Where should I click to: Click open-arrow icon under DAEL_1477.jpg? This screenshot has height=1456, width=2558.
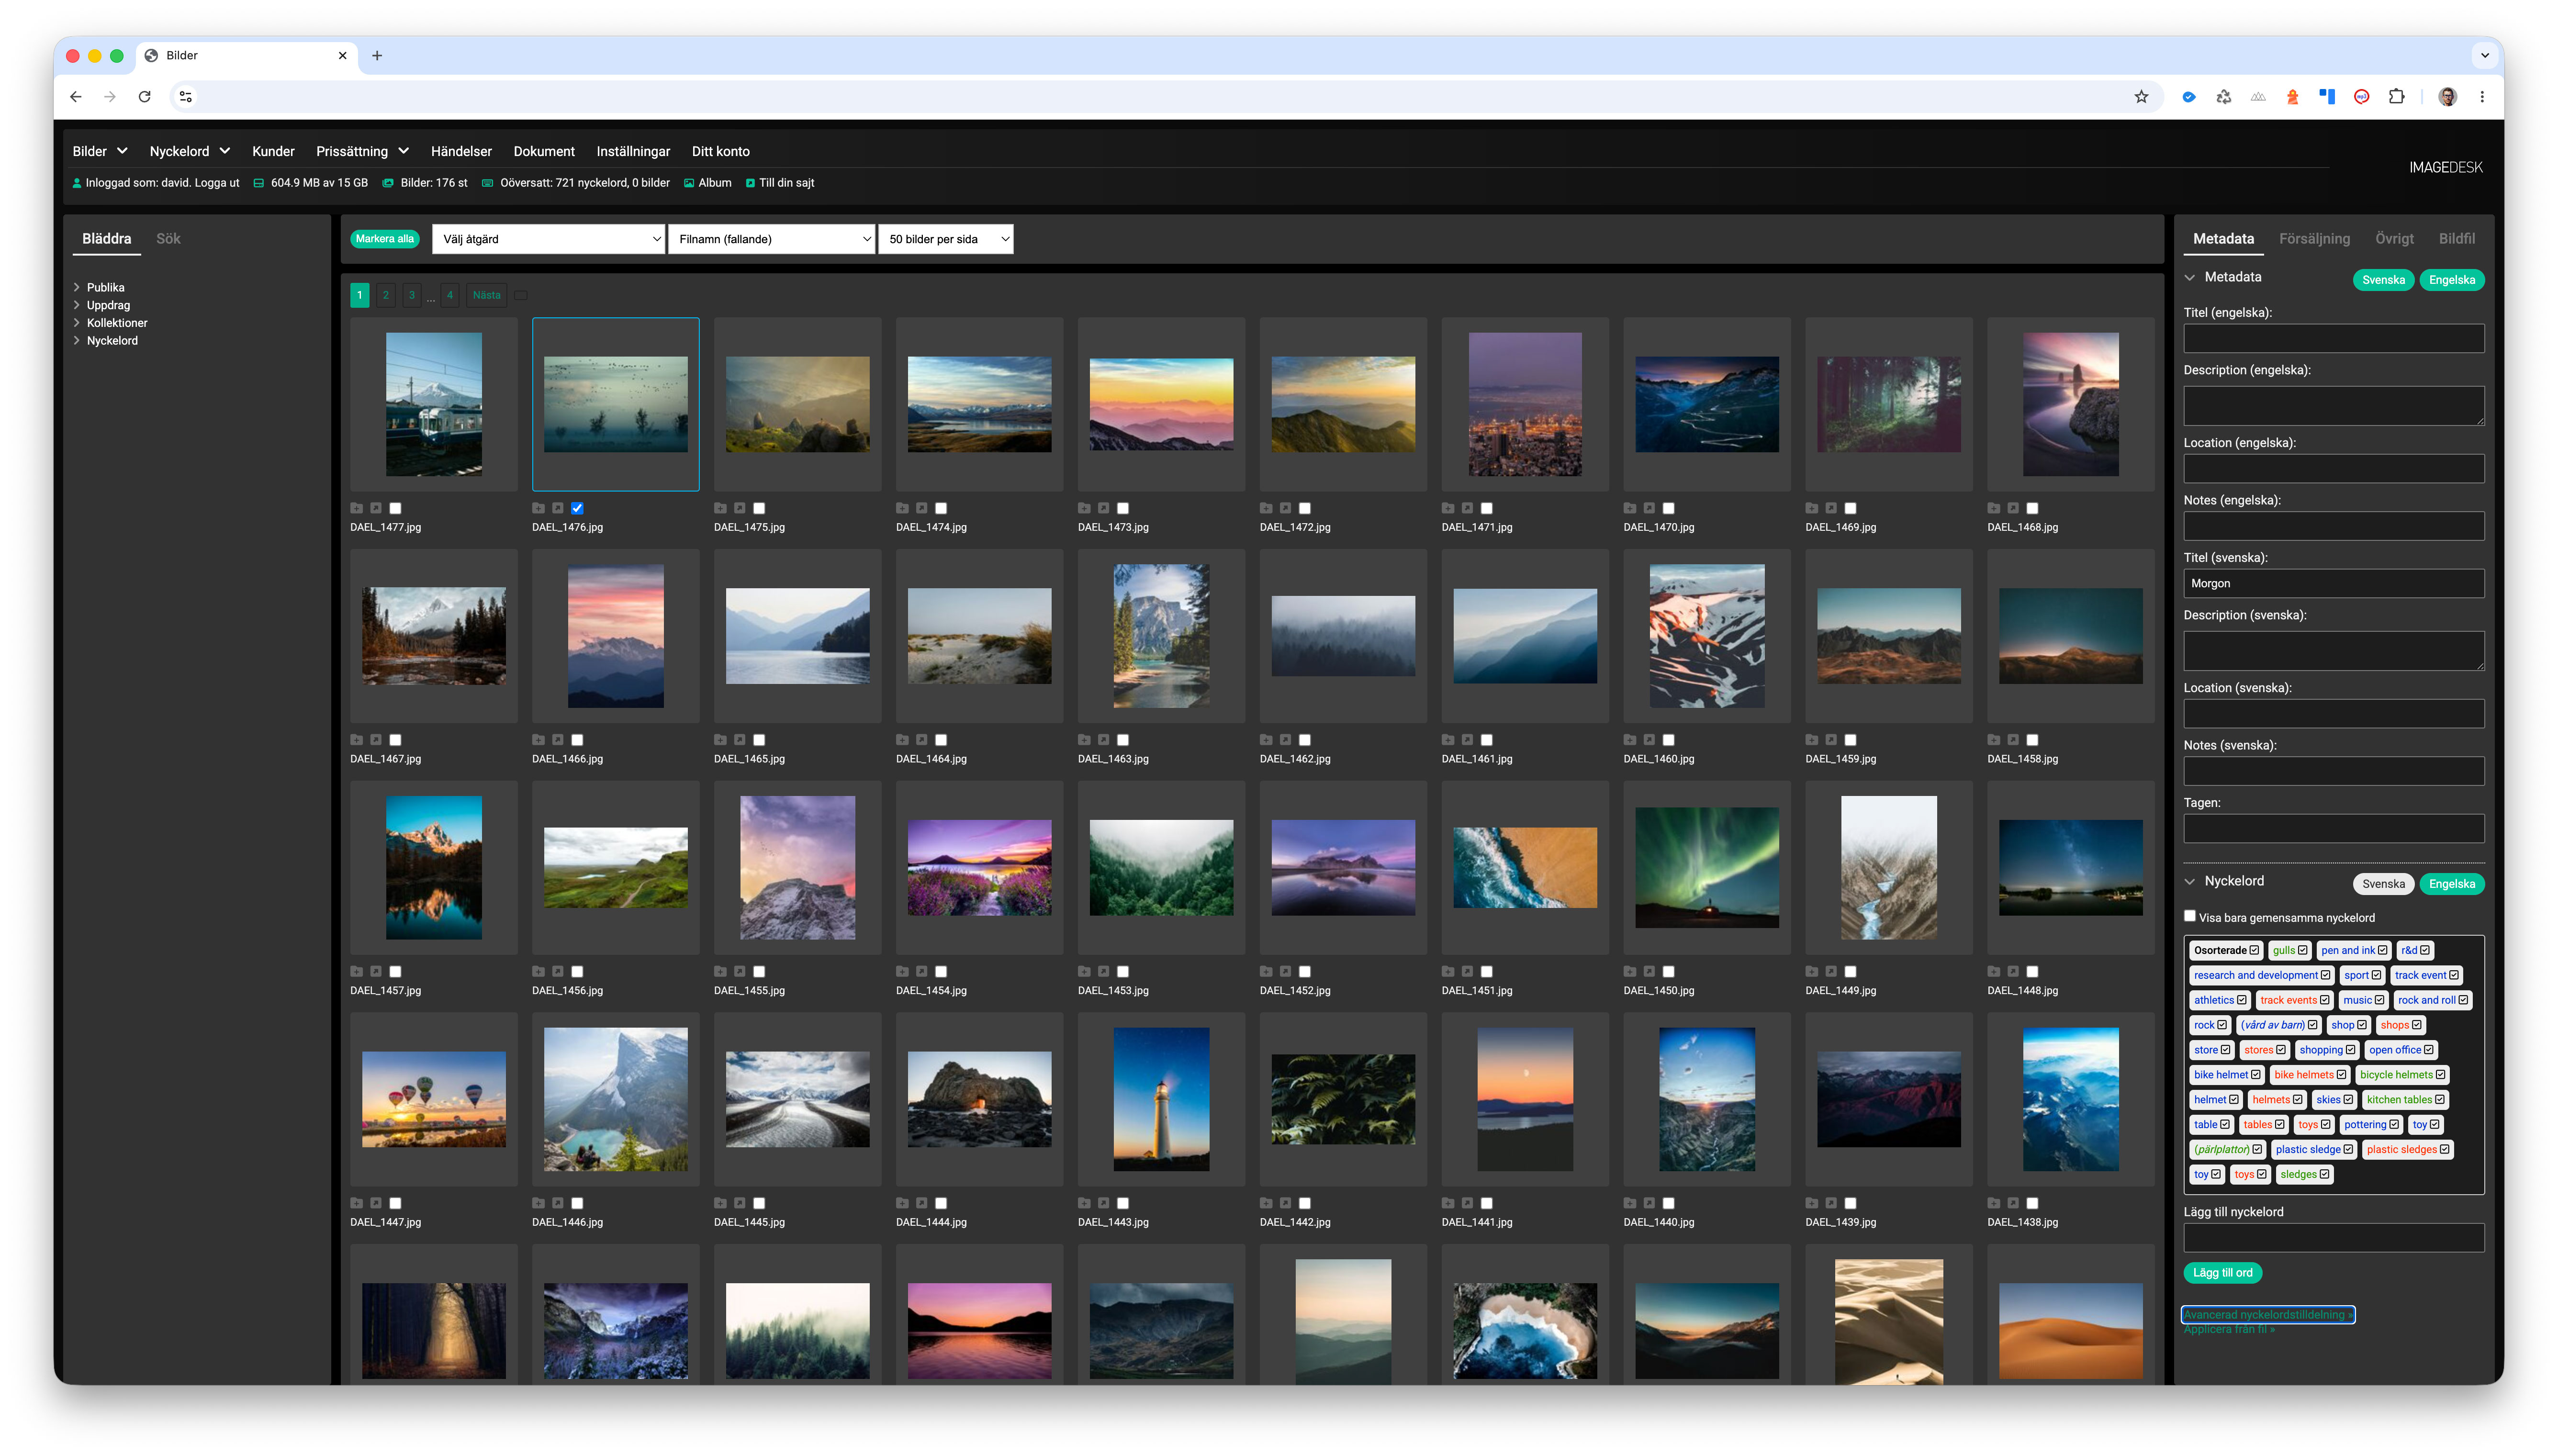(x=376, y=508)
